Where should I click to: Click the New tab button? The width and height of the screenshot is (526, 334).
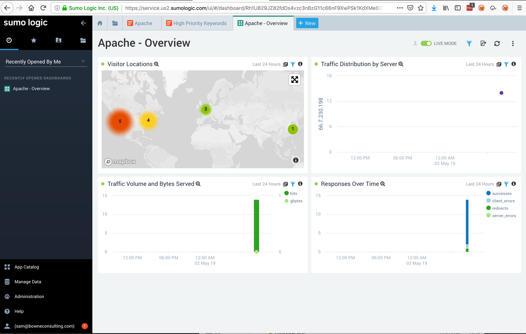[x=307, y=23]
